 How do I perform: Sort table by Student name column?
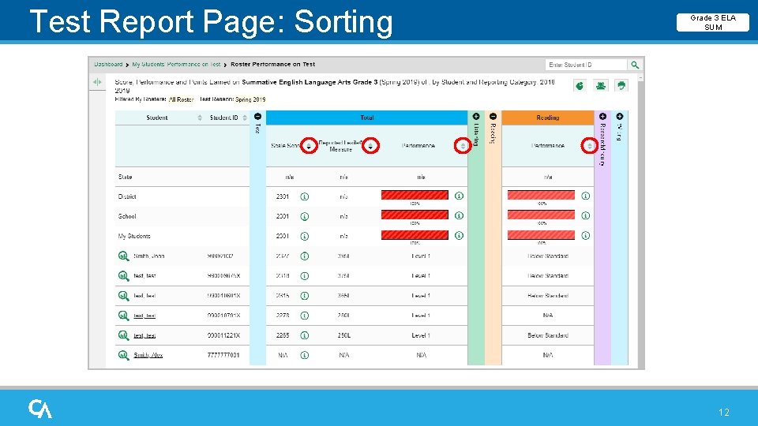[200, 118]
